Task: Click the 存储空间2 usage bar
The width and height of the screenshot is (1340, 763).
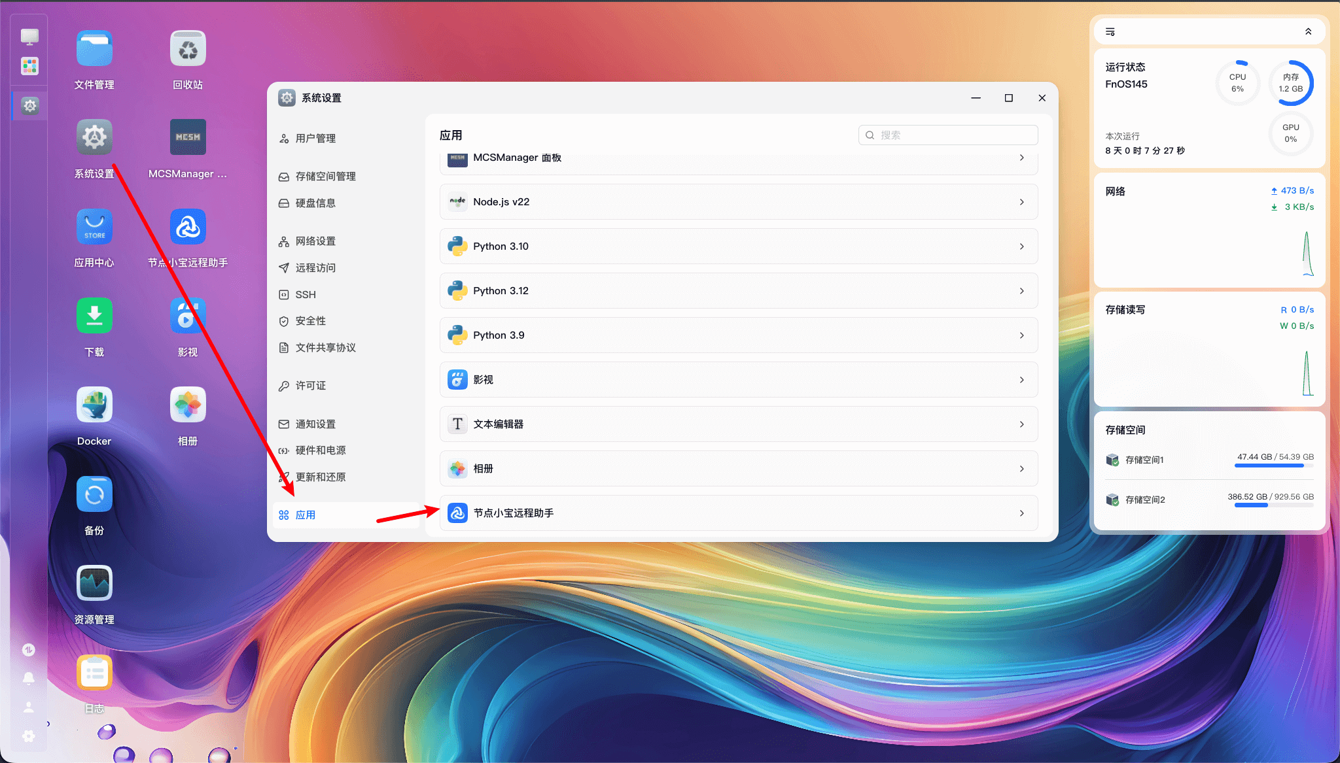Action: point(1273,505)
